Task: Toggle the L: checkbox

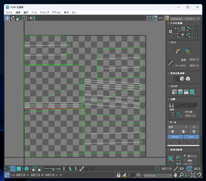Action: pyautogui.click(x=61, y=175)
